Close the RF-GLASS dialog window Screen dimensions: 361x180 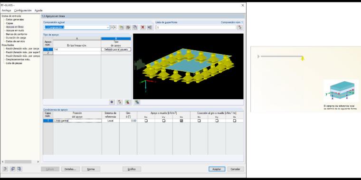242,5
